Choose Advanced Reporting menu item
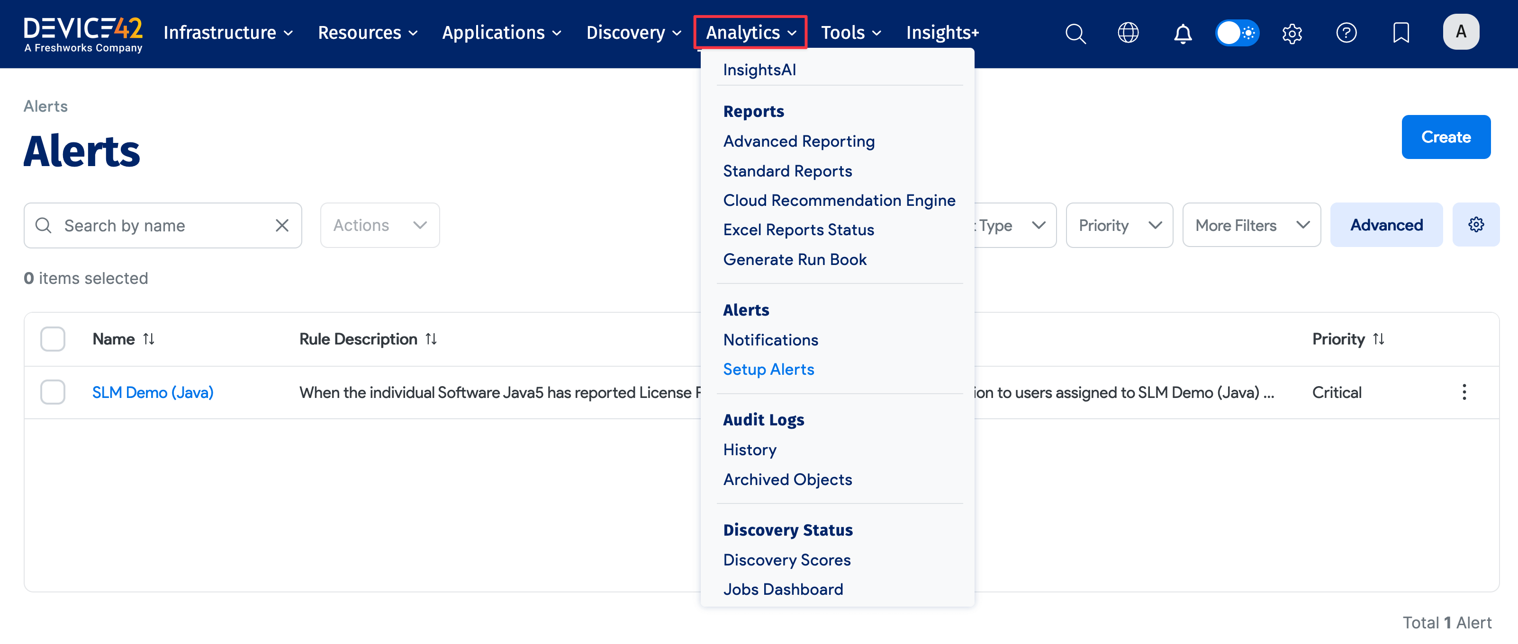Viewport: 1518px width, 644px height. 799,141
